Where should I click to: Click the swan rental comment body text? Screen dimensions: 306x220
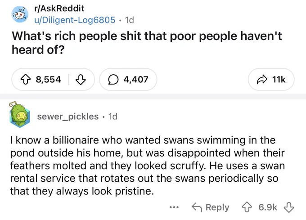coord(147,166)
